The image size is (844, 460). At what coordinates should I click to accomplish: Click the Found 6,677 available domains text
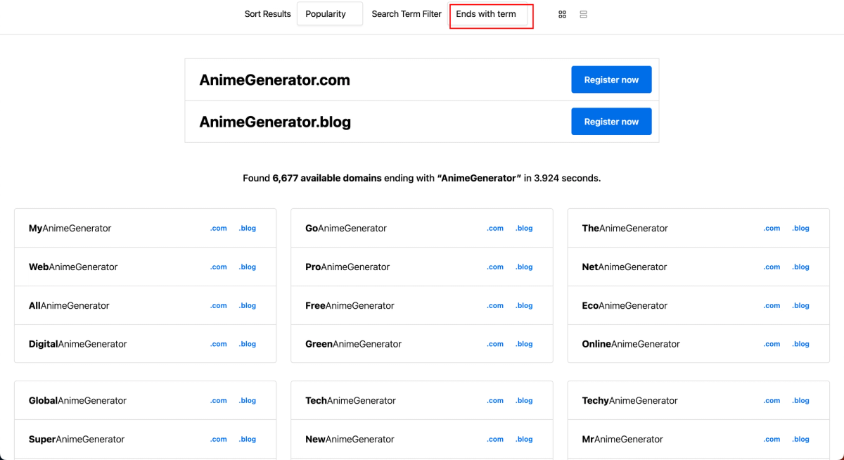pyautogui.click(x=312, y=179)
